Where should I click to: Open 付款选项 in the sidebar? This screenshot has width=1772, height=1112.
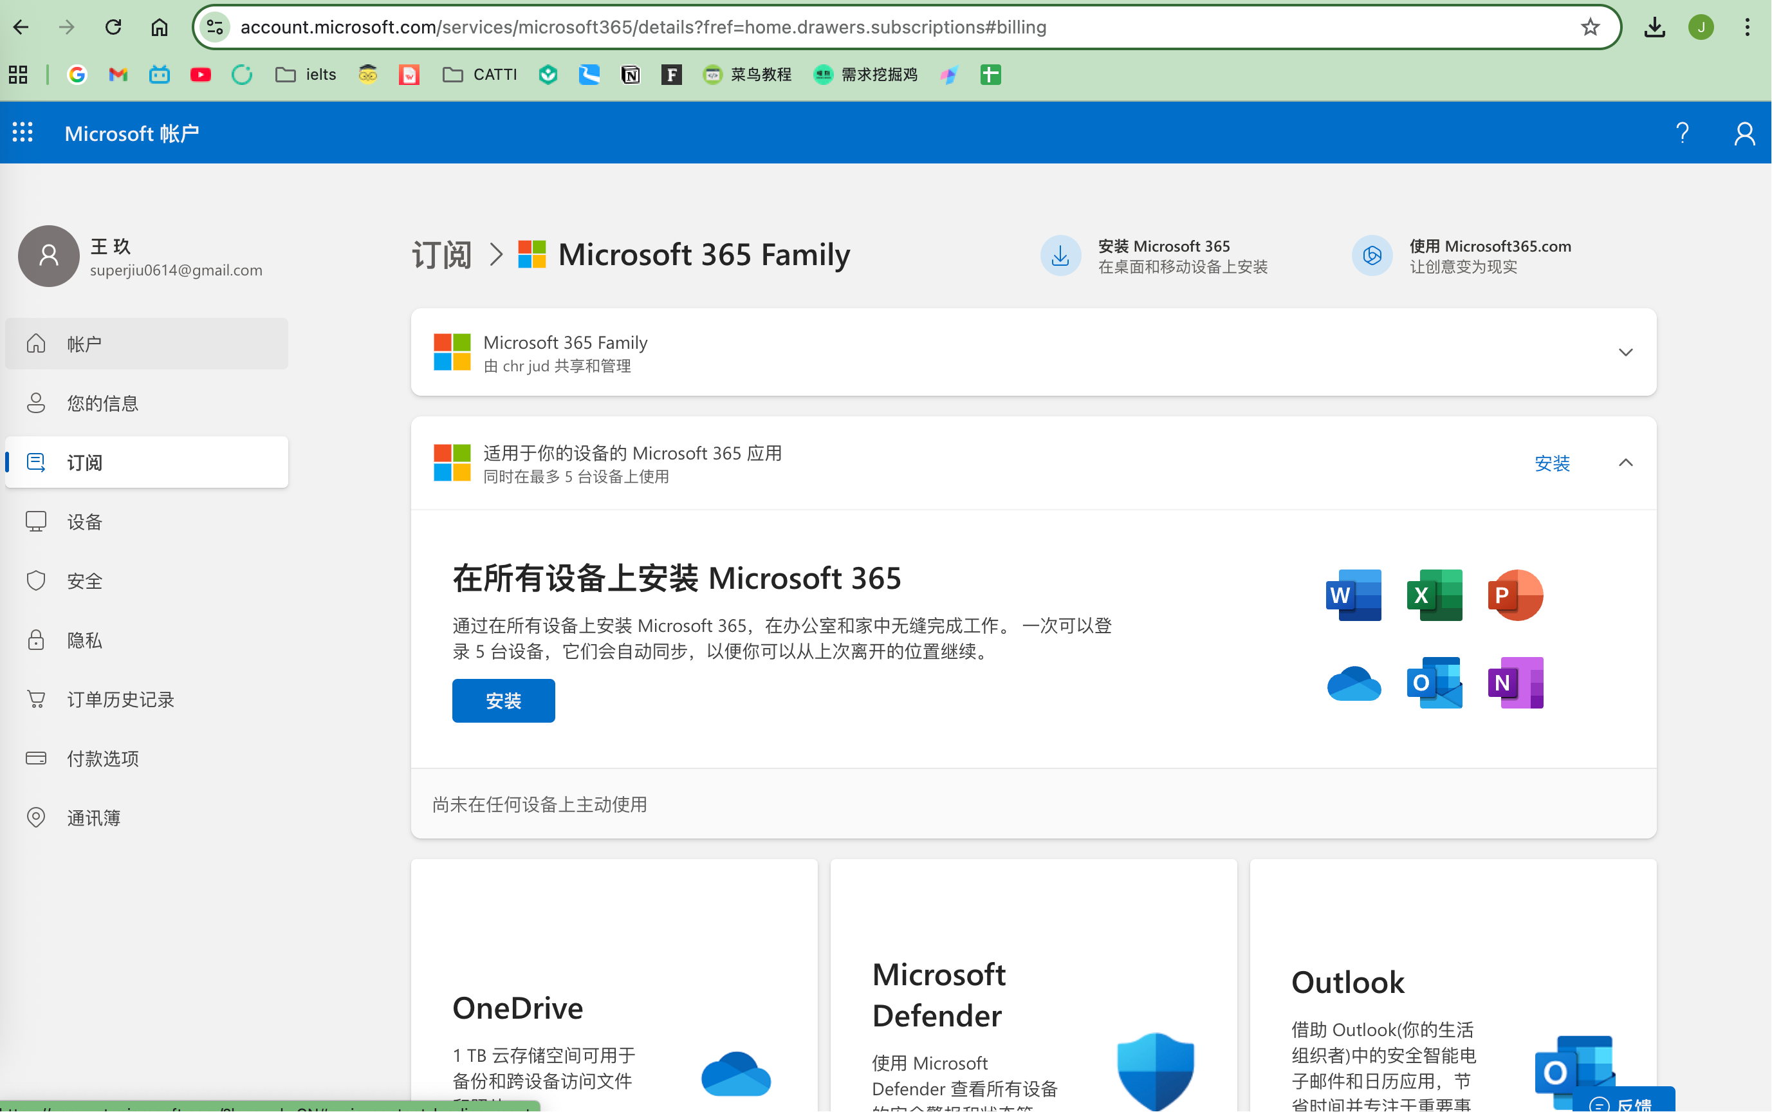146,758
